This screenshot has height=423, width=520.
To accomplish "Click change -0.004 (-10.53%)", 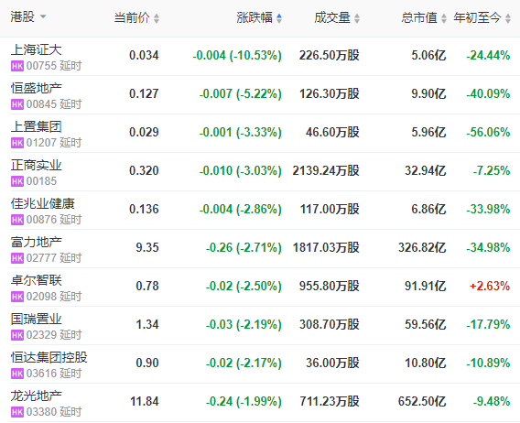I will (237, 55).
